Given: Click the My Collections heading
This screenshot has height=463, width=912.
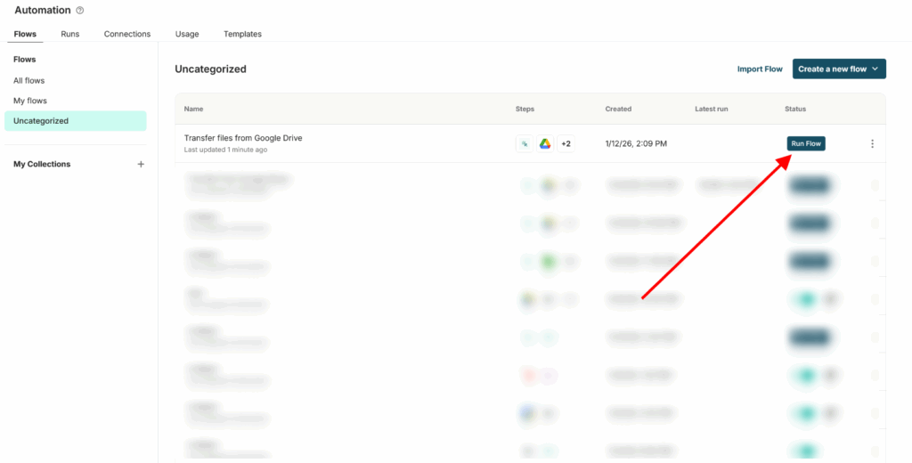Looking at the screenshot, I should tap(42, 164).
